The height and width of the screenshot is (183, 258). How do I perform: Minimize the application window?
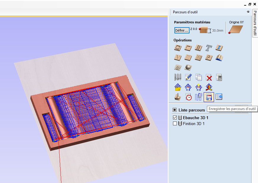[x=245, y=5]
